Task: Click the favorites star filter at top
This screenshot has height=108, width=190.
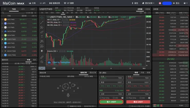Action: [5, 9]
